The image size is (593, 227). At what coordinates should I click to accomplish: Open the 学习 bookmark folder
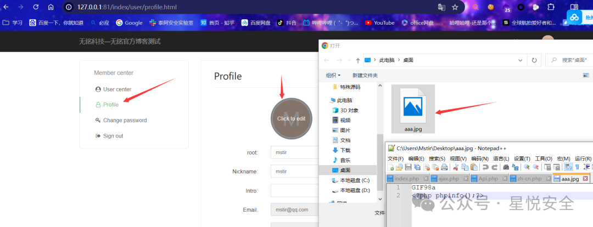[x=13, y=22]
